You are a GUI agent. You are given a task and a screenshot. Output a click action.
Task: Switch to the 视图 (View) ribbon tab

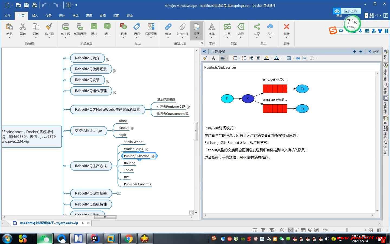(116, 16)
